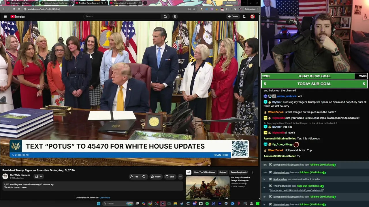The image size is (369, 207).
Task: Reload the page with the refresh icon
Action: 14,9
